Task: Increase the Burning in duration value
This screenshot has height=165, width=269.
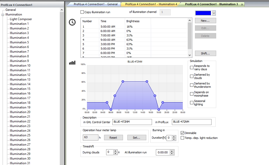Action: 174,137
